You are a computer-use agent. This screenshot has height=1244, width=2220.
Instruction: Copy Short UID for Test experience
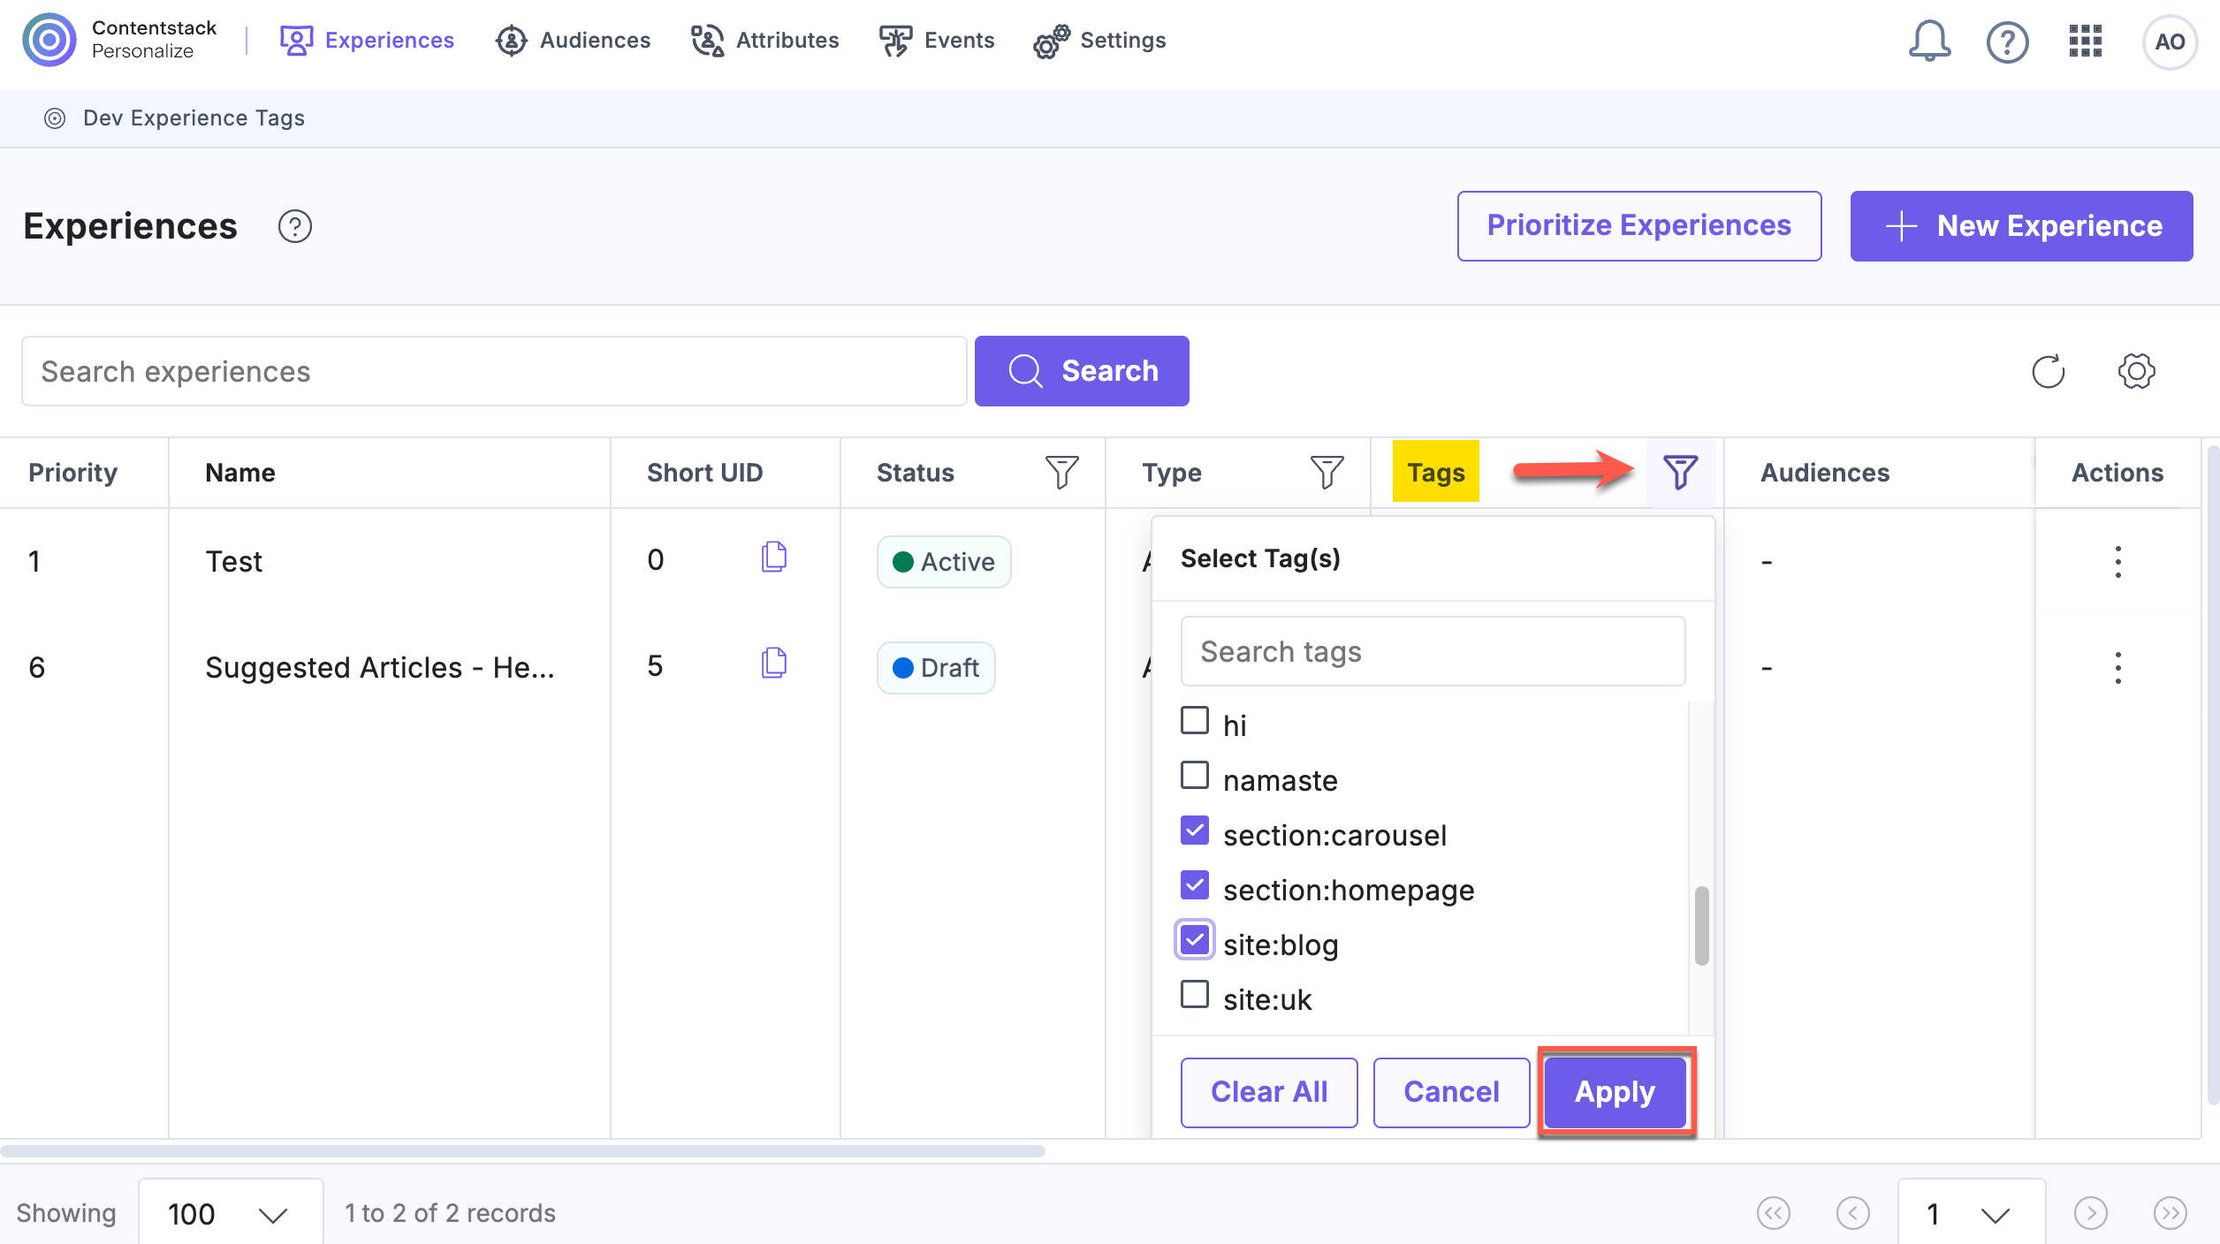click(774, 558)
